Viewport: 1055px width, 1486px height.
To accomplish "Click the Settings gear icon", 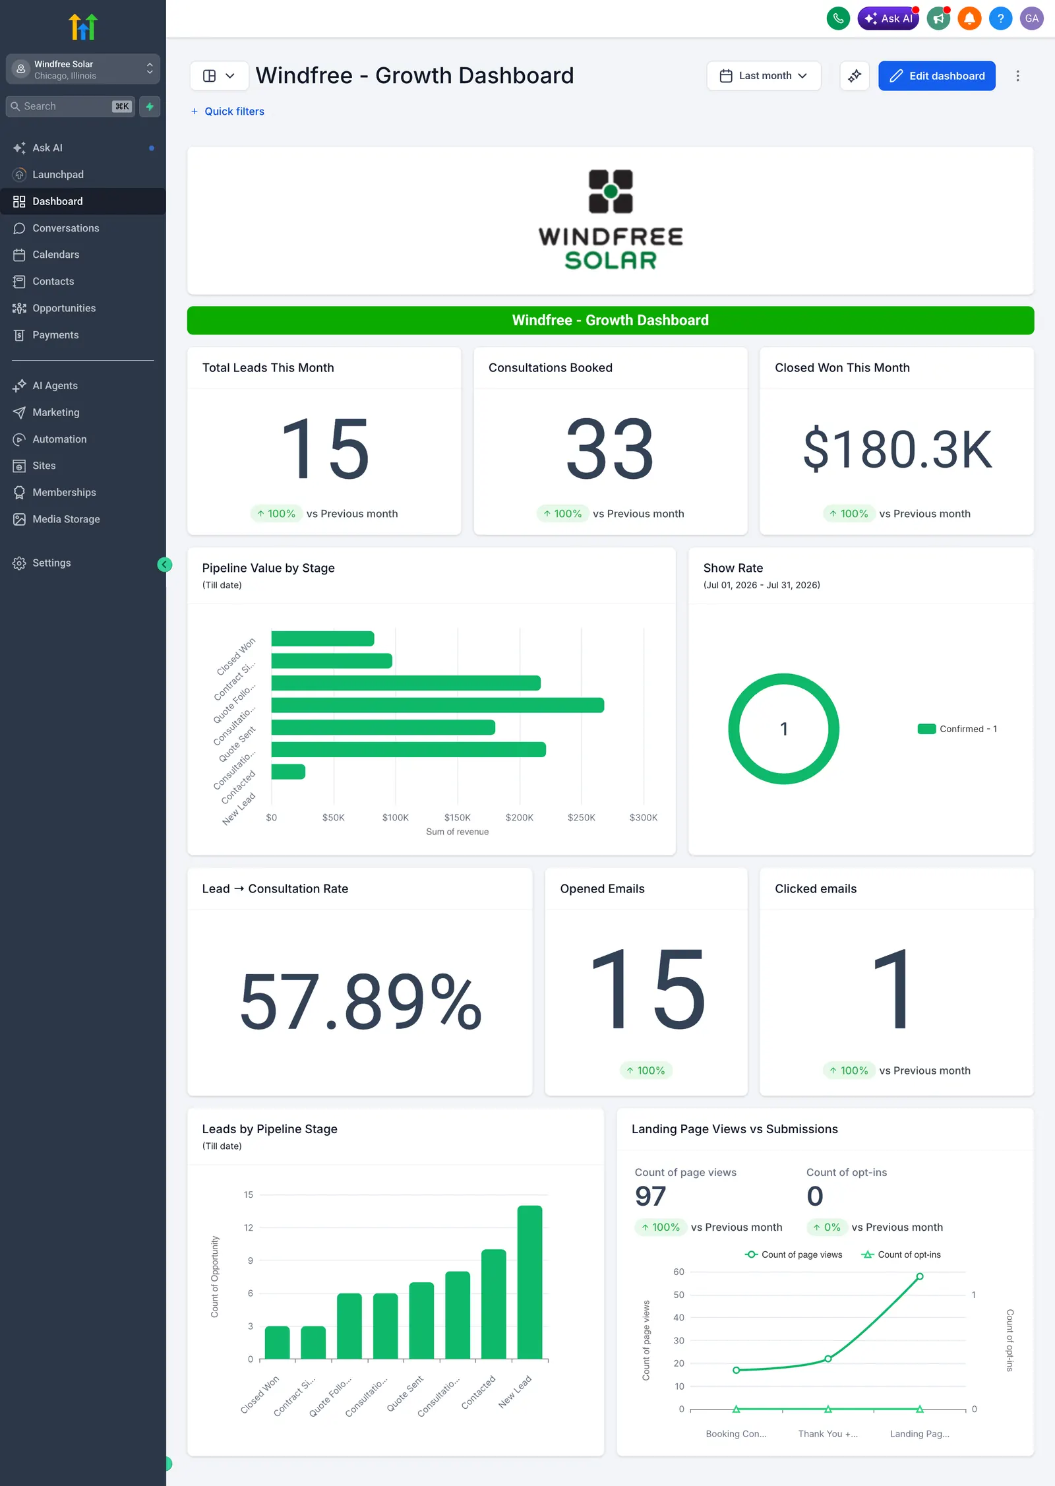I will click(x=19, y=563).
